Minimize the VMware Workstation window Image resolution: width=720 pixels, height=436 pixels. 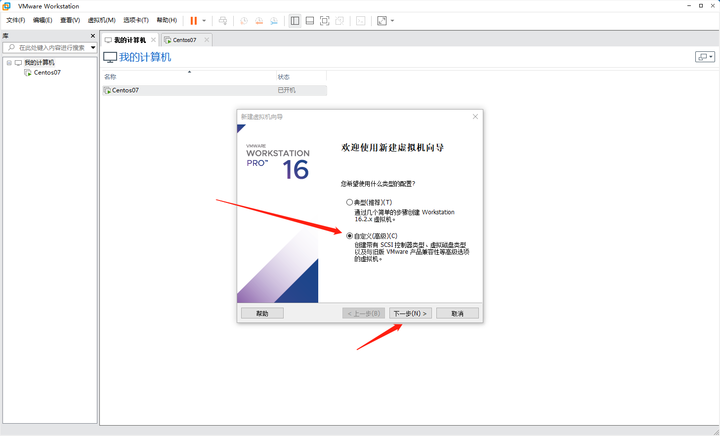(x=689, y=6)
